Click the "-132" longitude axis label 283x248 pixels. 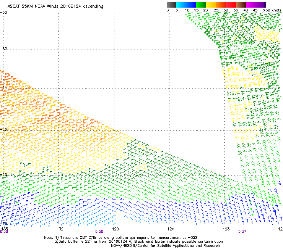tap(59, 229)
